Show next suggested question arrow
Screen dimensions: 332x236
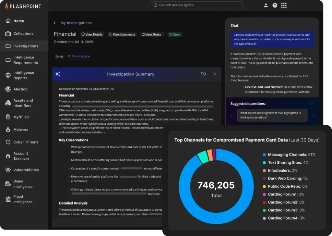(313, 115)
